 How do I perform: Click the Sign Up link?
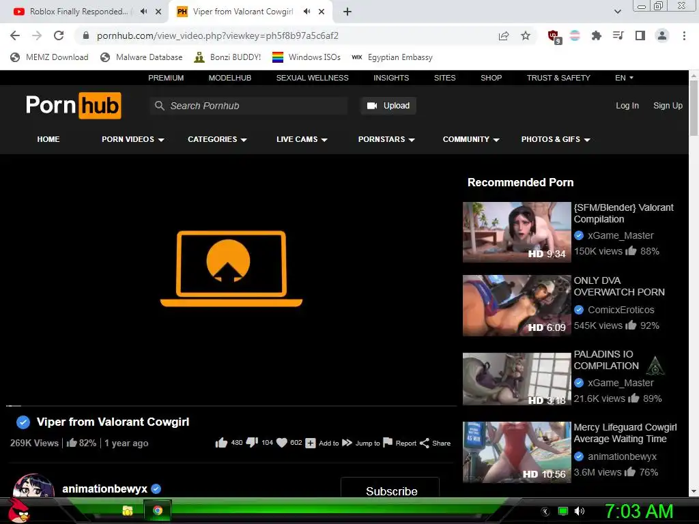point(668,106)
